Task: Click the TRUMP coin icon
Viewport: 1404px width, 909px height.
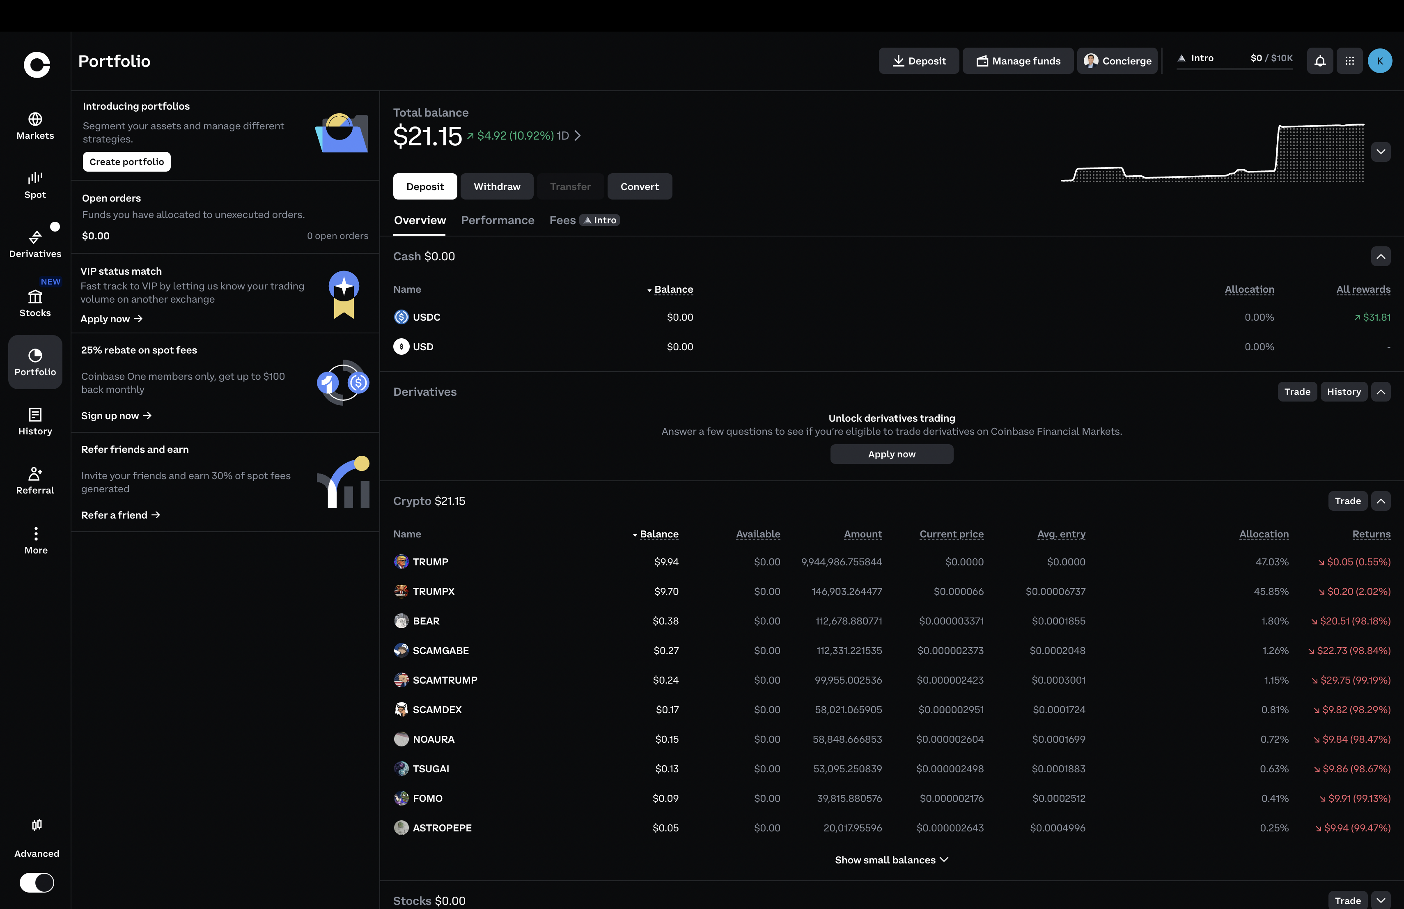Action: coord(401,562)
